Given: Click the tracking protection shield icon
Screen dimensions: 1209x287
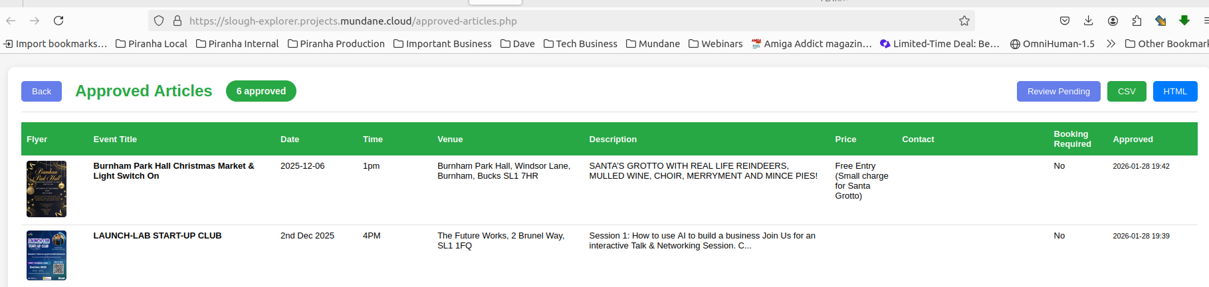Looking at the screenshot, I should (159, 21).
